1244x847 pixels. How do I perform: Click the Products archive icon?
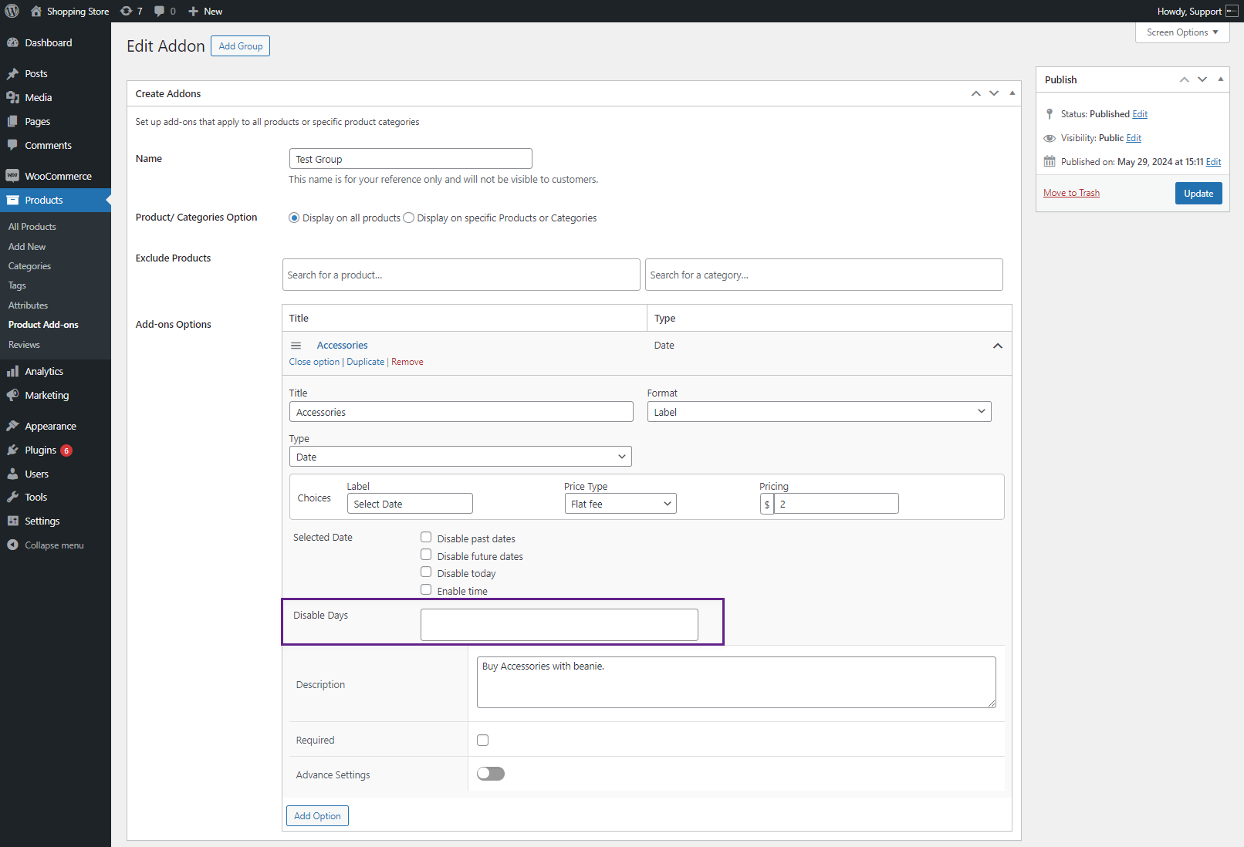pos(12,200)
